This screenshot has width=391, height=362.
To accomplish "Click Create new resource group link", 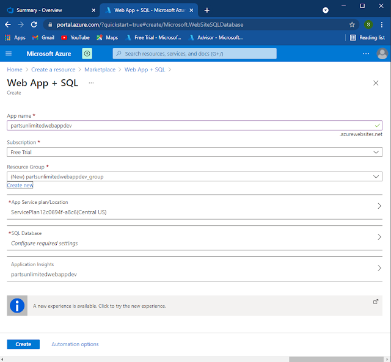I will click(20, 185).
